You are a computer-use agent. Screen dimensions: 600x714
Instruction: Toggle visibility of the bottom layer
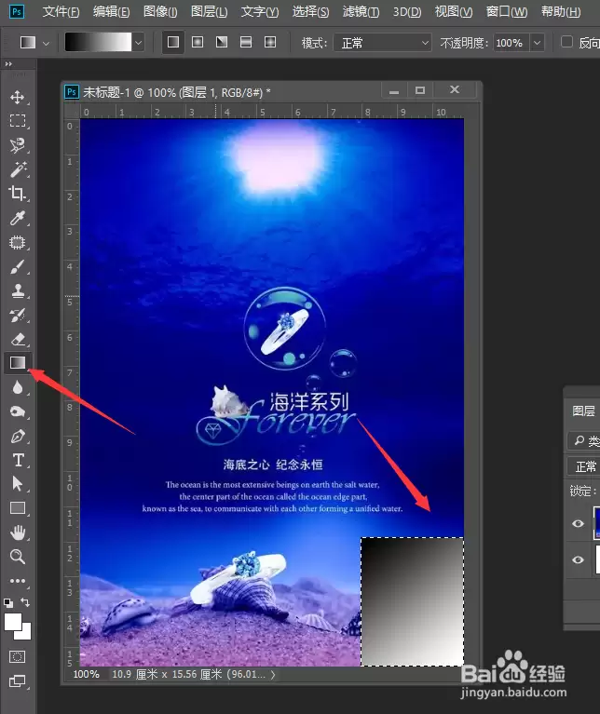pos(578,559)
